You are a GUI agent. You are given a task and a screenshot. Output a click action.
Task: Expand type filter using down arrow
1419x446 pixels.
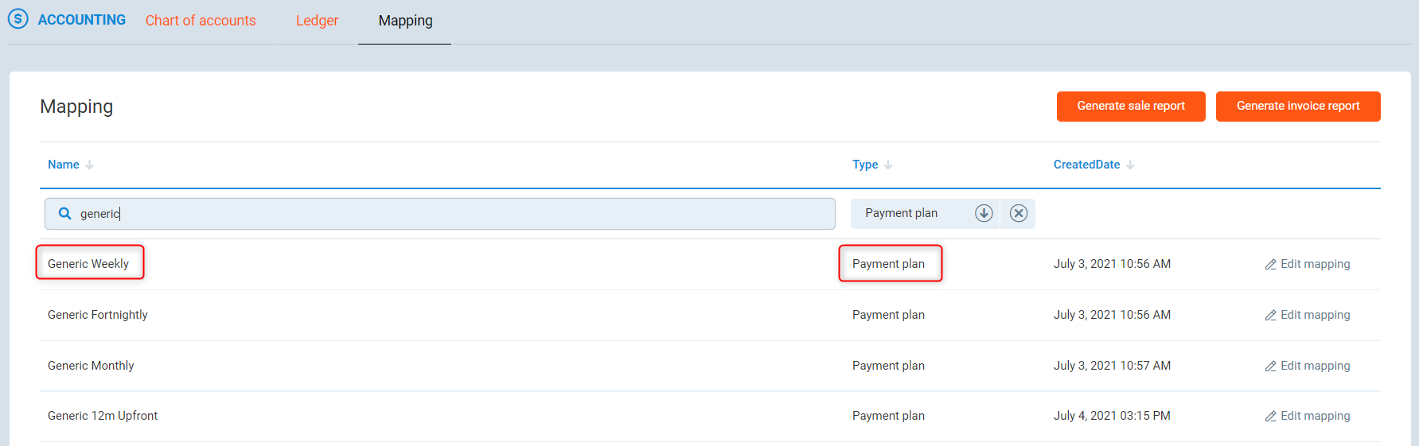point(984,213)
